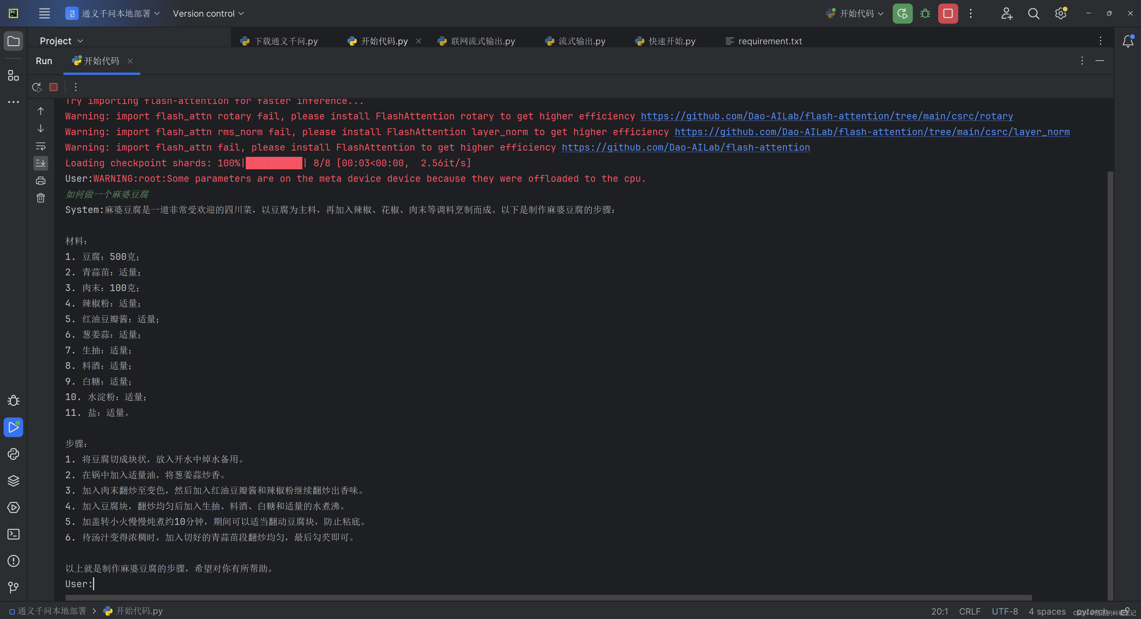Screen dimensions: 1141x619
Task: Open Code With Me user icon
Action: coord(1007,13)
